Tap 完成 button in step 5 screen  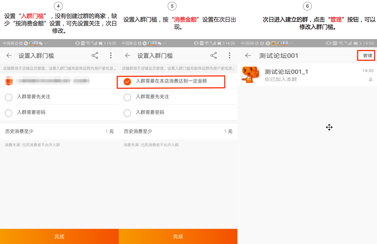click(x=178, y=237)
